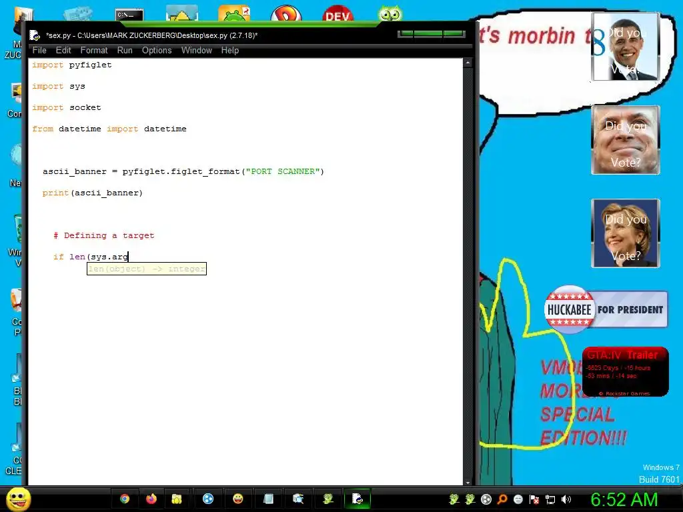Open the Help menu
The image size is (683, 512).
point(230,51)
